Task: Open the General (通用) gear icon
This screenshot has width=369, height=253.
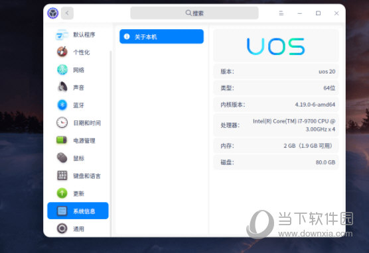Action: pos(62,228)
